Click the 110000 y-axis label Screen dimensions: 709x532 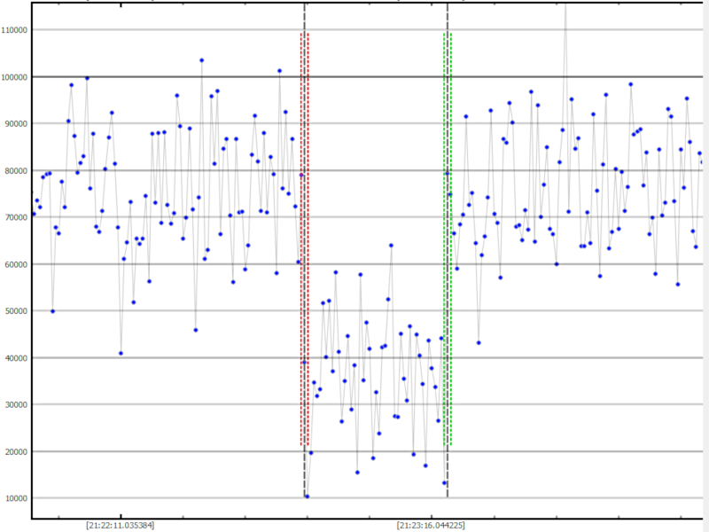[15, 30]
